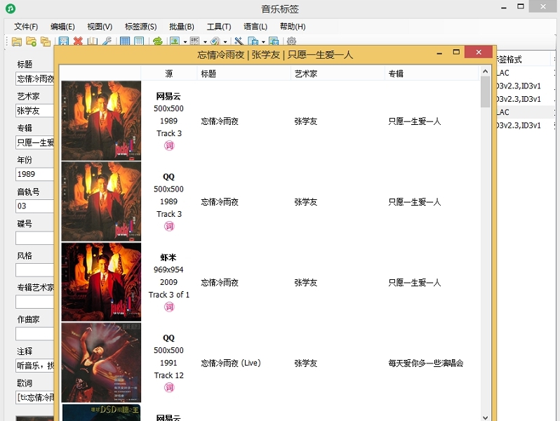Click lyrics 词 icon in QQ 1989 row
560x421 pixels.
click(x=169, y=226)
